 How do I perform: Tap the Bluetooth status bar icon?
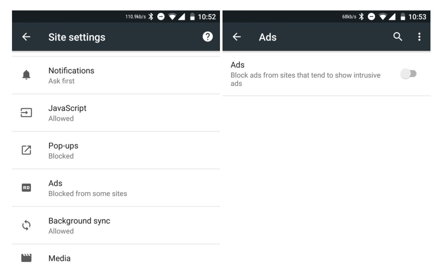151,17
